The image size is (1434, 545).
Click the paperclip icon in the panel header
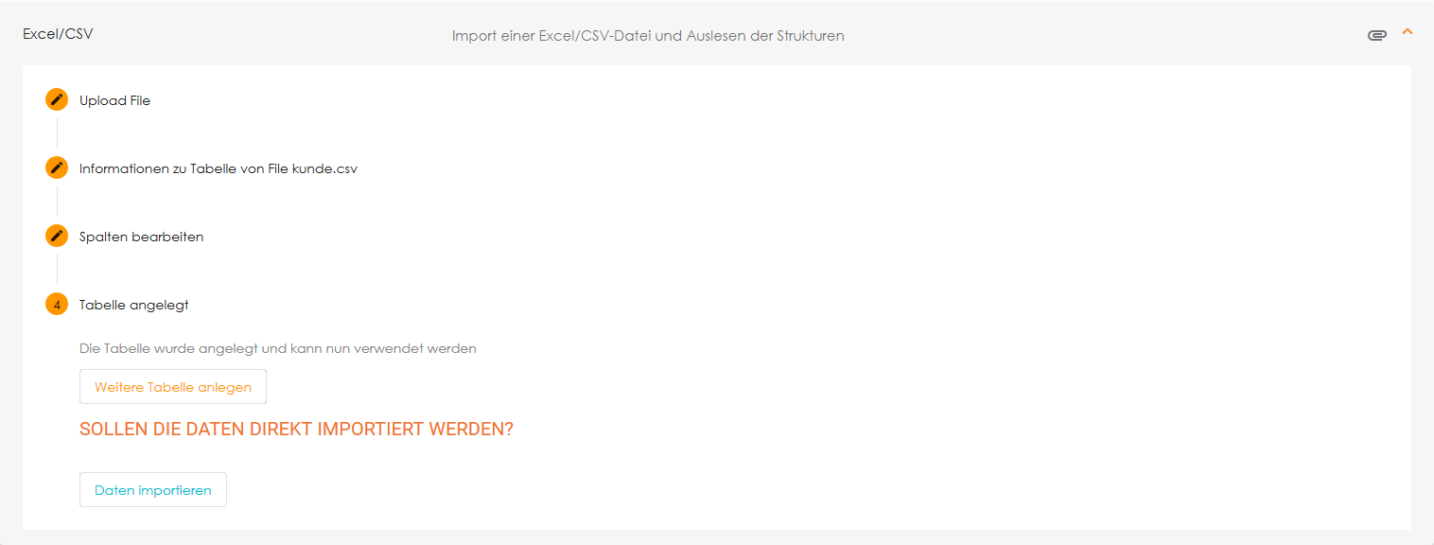(x=1377, y=33)
